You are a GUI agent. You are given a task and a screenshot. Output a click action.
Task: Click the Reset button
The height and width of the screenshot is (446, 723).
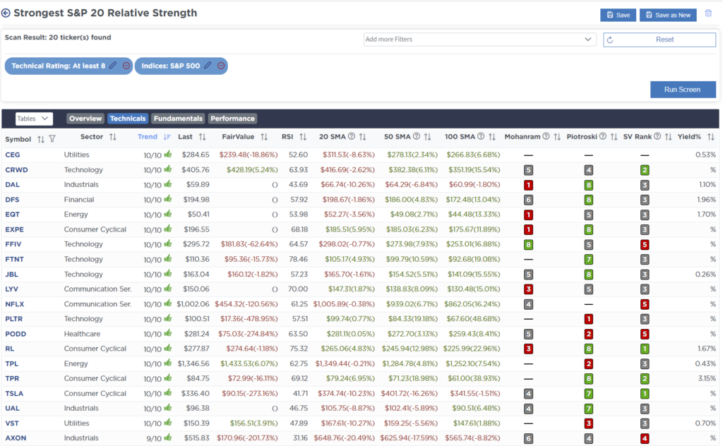pos(659,40)
